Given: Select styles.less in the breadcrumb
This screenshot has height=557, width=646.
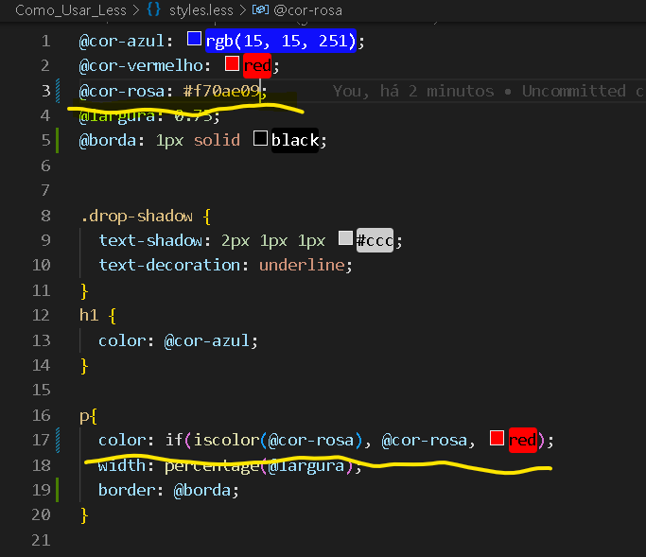Looking at the screenshot, I should click(x=201, y=10).
